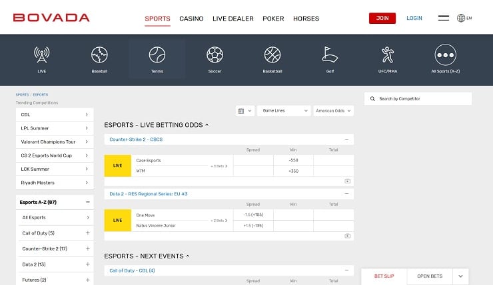Open the POKER tab
Viewport: 493px width, 285px height.
273,19
